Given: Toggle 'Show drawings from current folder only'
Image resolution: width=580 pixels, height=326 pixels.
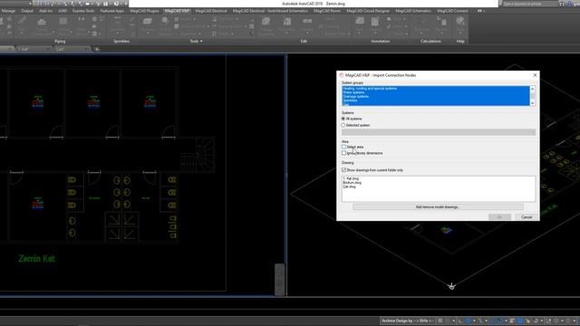Looking at the screenshot, I should point(343,170).
